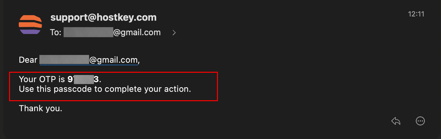Click the 12:11 message timestamp
This screenshot has width=441, height=139.
click(x=416, y=14)
